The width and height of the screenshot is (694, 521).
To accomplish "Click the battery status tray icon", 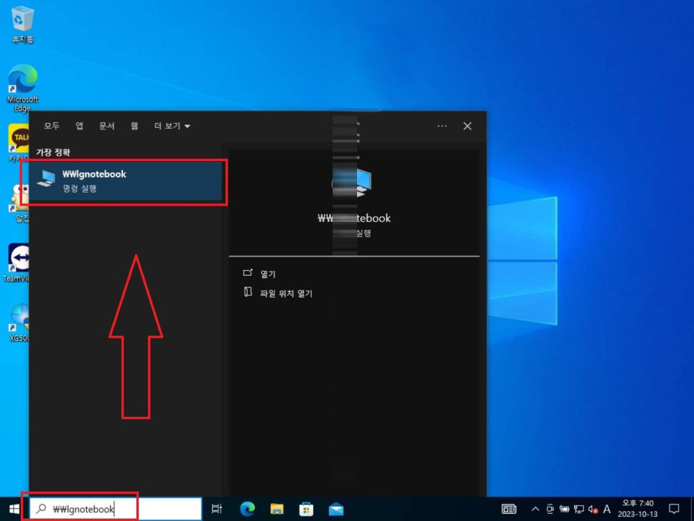I will [564, 509].
